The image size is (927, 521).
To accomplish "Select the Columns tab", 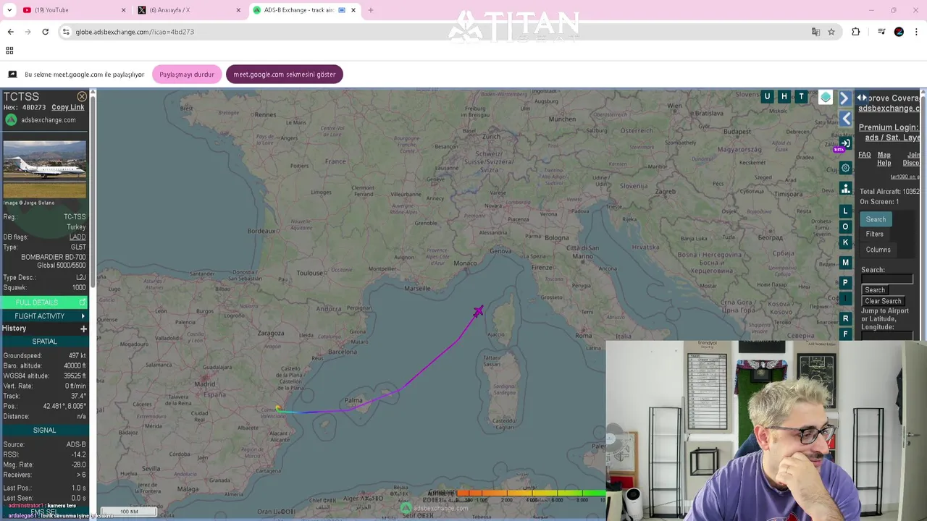I will pos(878,250).
